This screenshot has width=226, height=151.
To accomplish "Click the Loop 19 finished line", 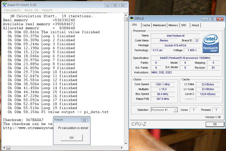I will (42, 108).
